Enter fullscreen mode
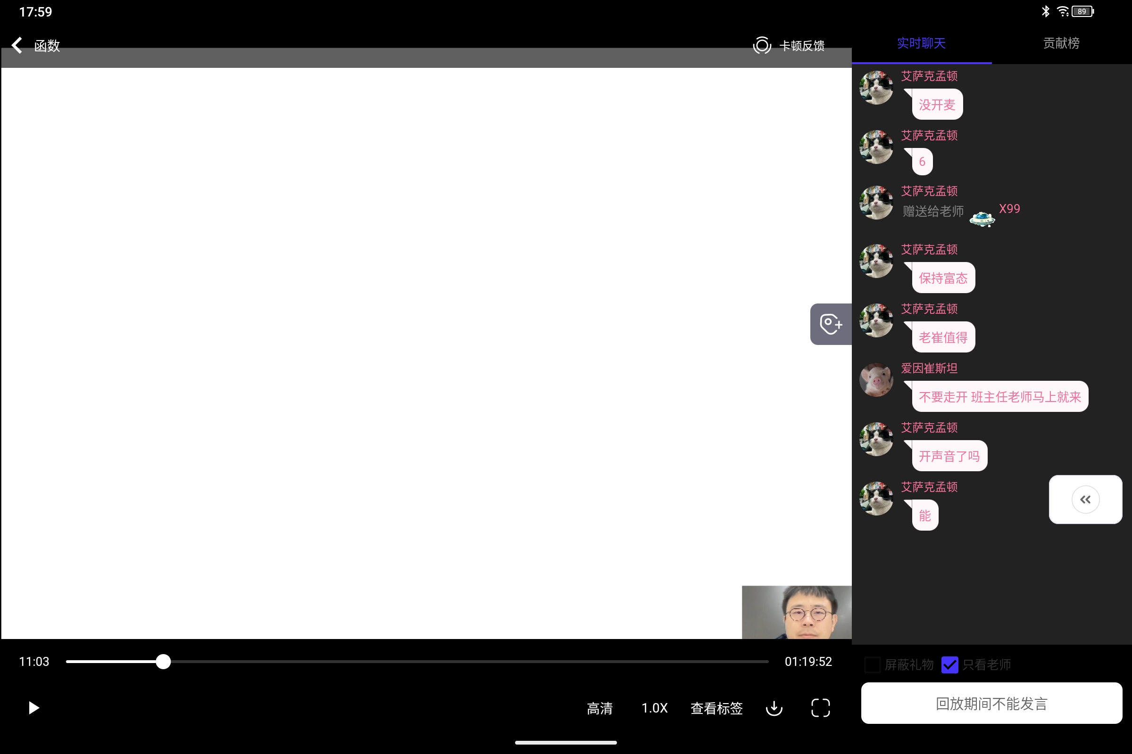 pos(821,708)
